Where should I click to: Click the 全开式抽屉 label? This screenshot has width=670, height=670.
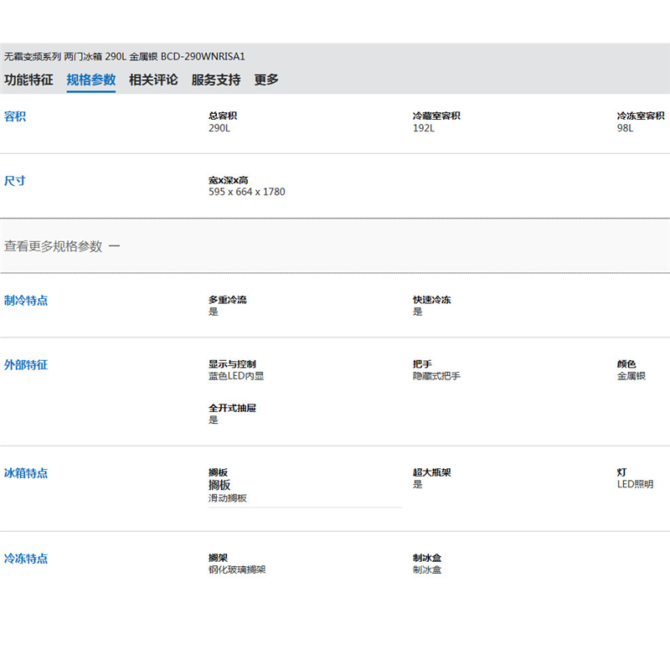(x=232, y=408)
